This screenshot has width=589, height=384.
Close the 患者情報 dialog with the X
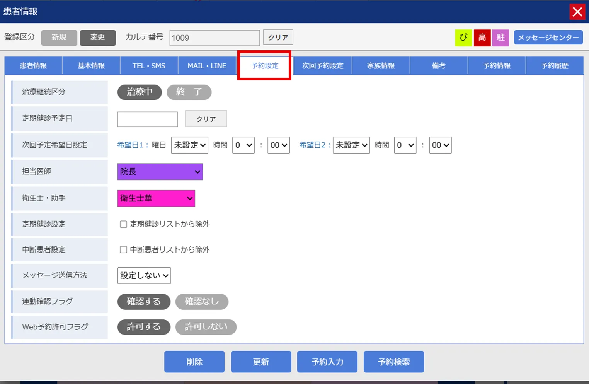[x=577, y=12]
